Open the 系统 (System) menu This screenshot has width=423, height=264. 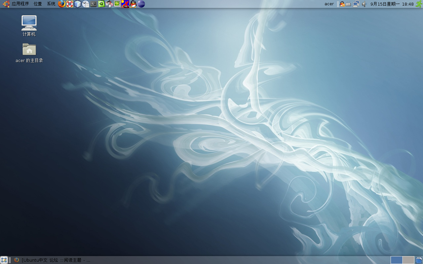[x=51, y=4]
